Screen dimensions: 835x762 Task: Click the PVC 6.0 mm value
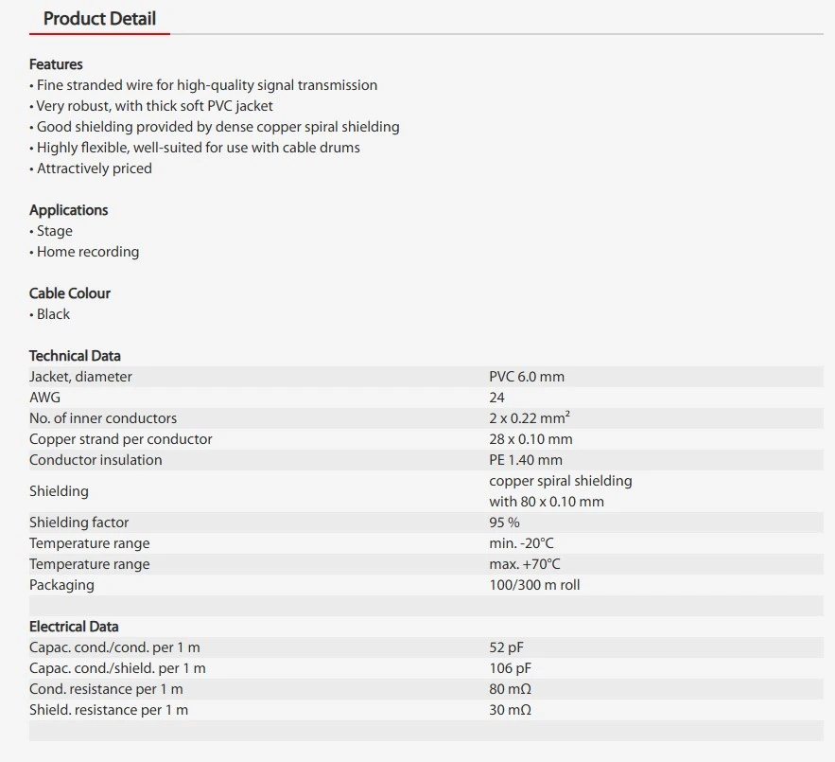click(x=526, y=377)
